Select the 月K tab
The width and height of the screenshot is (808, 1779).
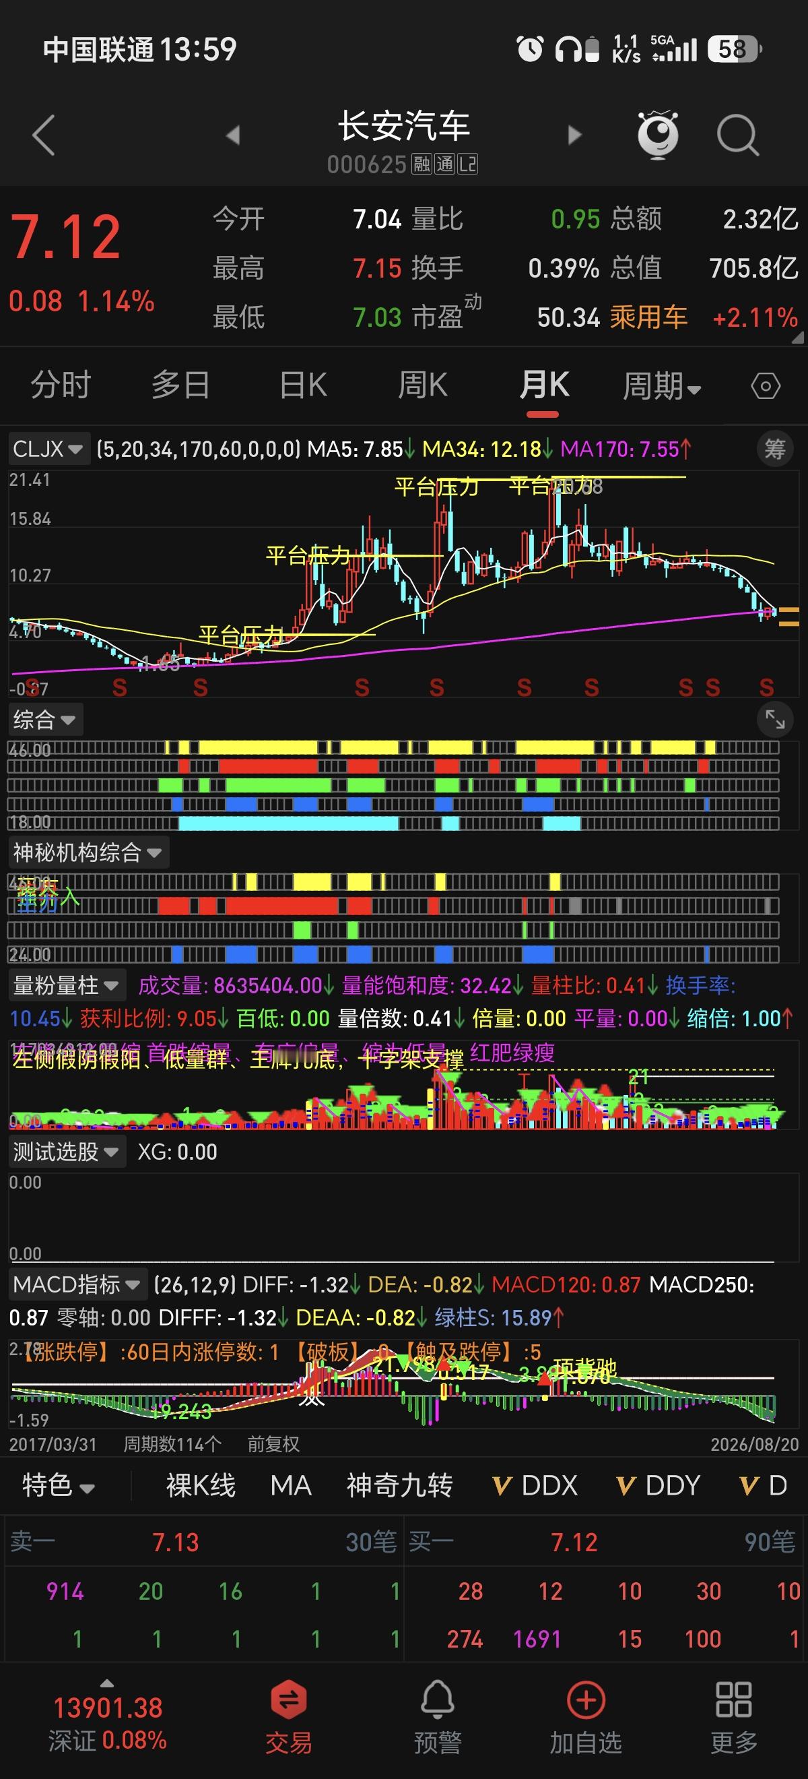coord(544,385)
